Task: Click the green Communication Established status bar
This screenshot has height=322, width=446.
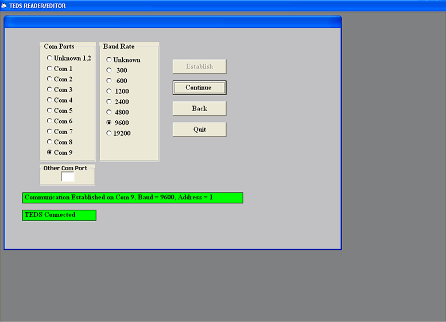Action: pyautogui.click(x=133, y=198)
